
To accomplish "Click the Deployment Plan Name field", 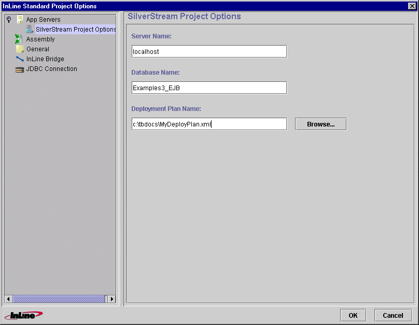I will (x=209, y=124).
